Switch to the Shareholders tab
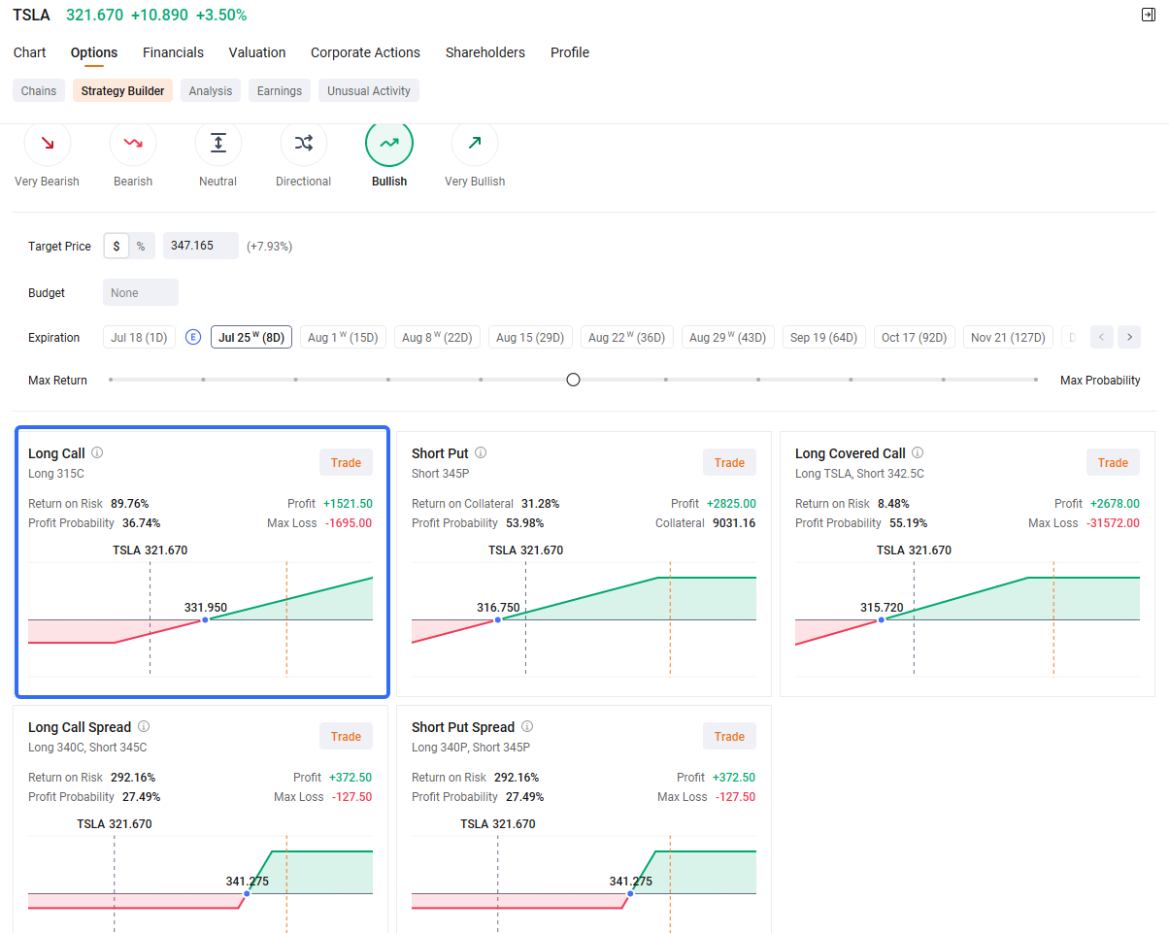 click(485, 52)
